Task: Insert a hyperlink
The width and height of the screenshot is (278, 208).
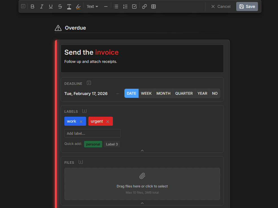Action: pos(145,6)
